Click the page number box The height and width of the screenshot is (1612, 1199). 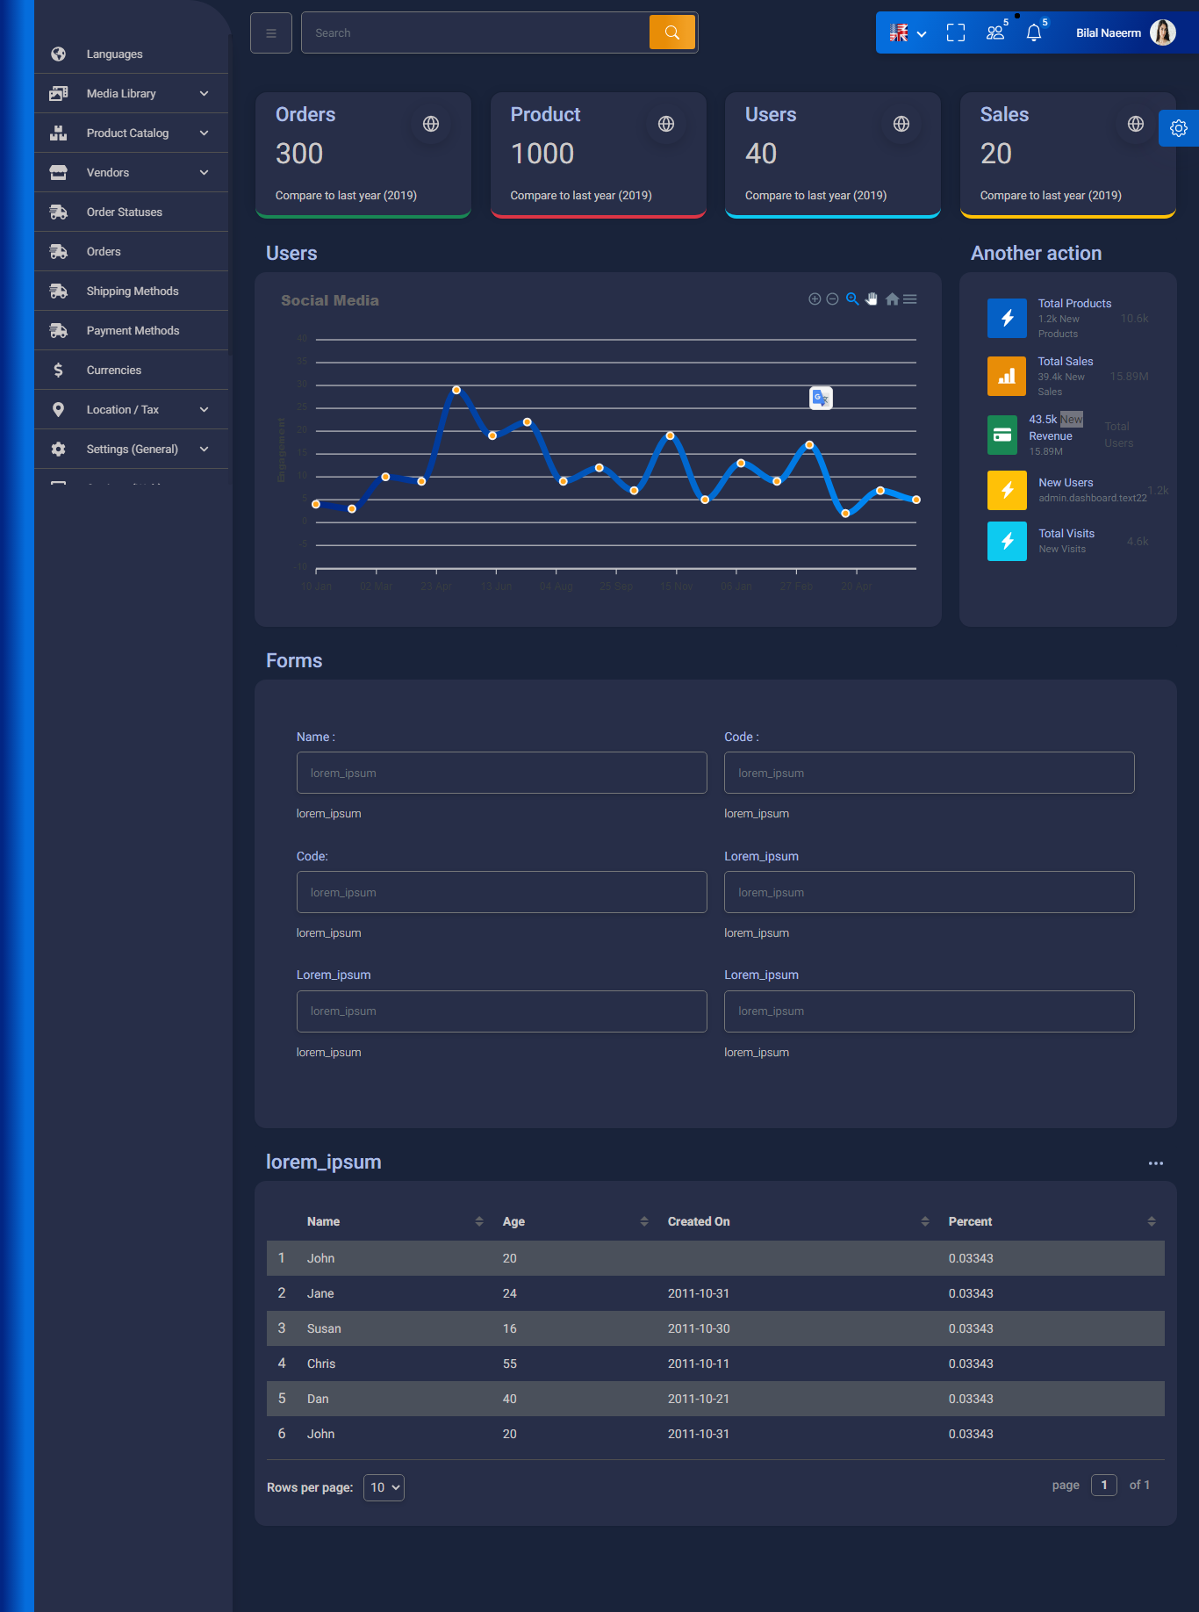pyautogui.click(x=1104, y=1485)
